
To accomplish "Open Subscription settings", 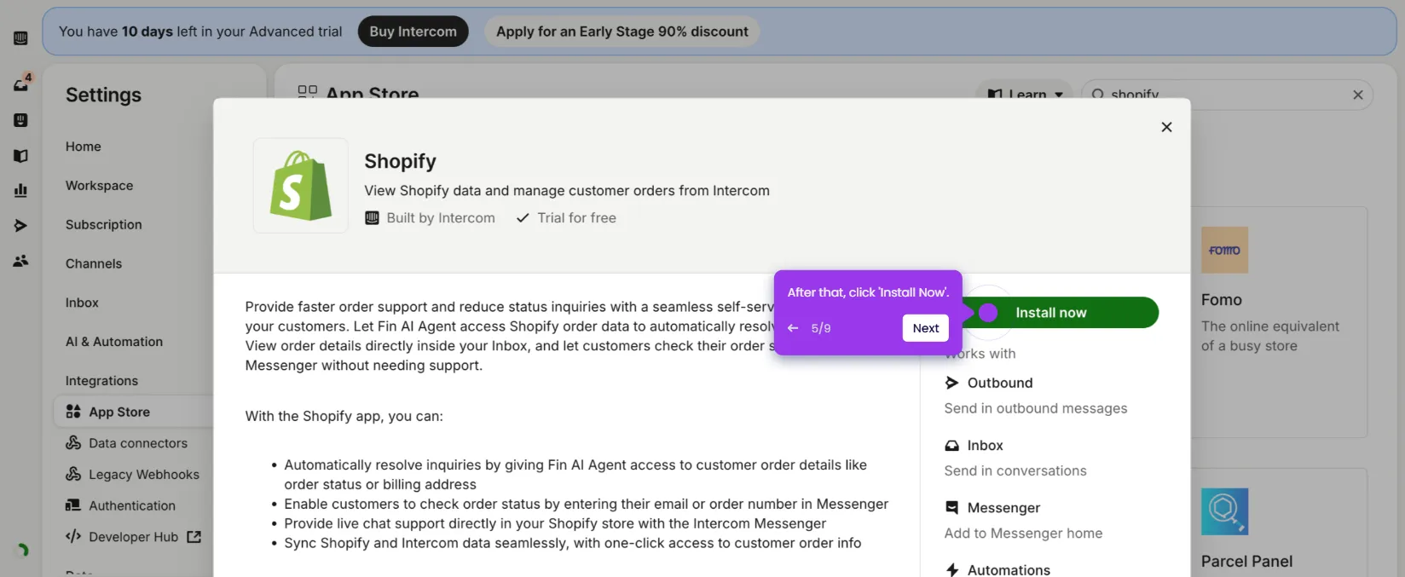I will [x=104, y=225].
